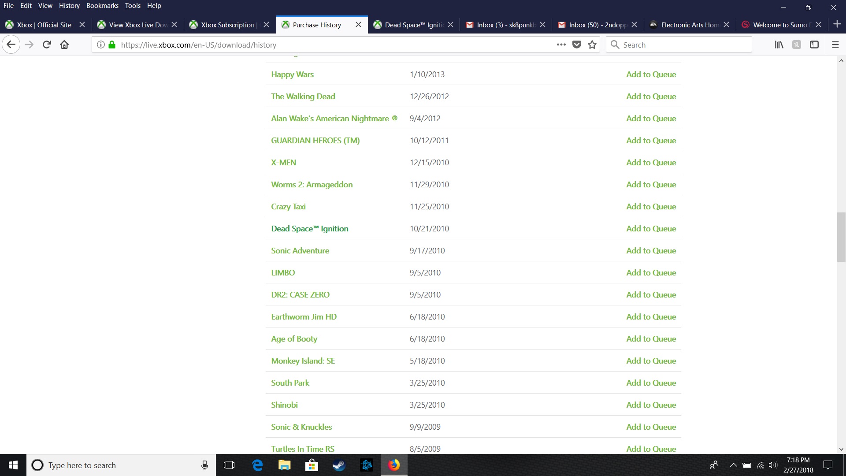Bookmark this page with the star
The width and height of the screenshot is (846, 476).
592,45
